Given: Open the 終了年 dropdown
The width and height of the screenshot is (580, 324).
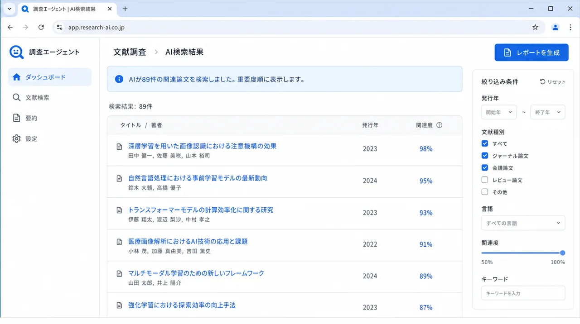Looking at the screenshot, I should 548,112.
